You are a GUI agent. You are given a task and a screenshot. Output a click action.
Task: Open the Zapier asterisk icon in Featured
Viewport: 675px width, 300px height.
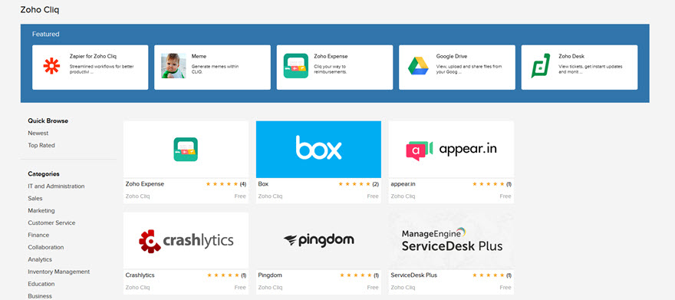(51, 66)
